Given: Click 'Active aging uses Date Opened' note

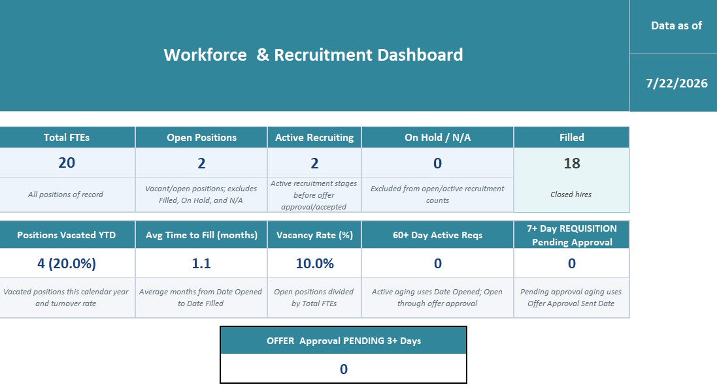Looking at the screenshot, I should 437,297.
